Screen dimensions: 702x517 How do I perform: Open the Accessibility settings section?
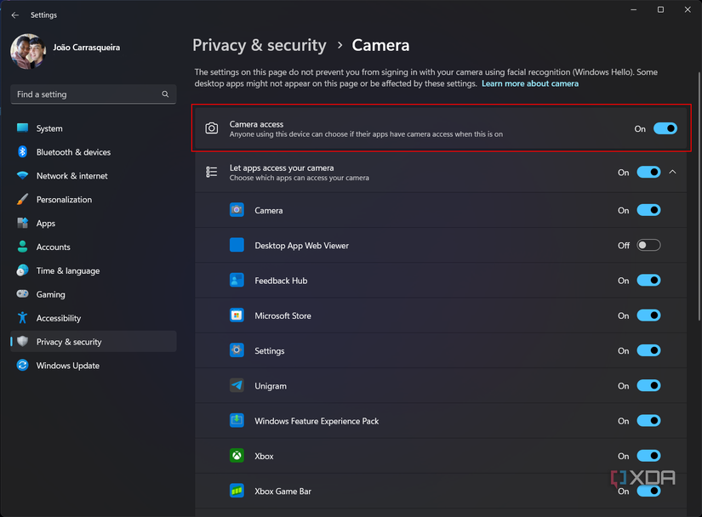tap(59, 318)
